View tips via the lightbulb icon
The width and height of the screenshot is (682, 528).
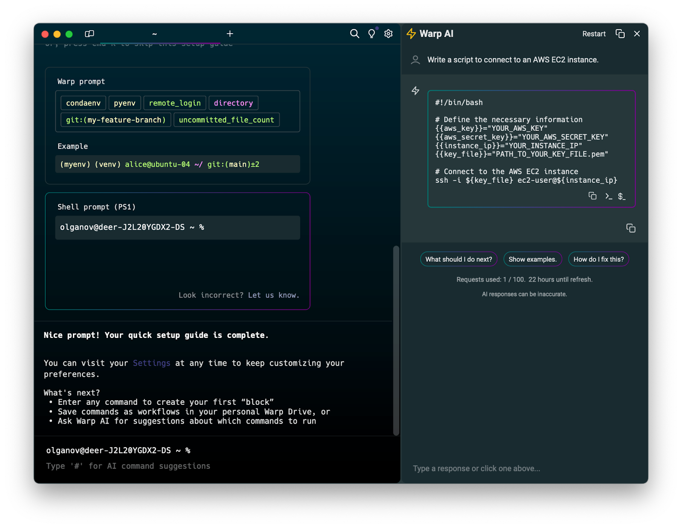[371, 34]
